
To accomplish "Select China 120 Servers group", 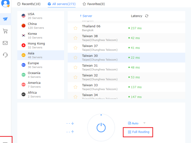I will [x=41, y=26].
